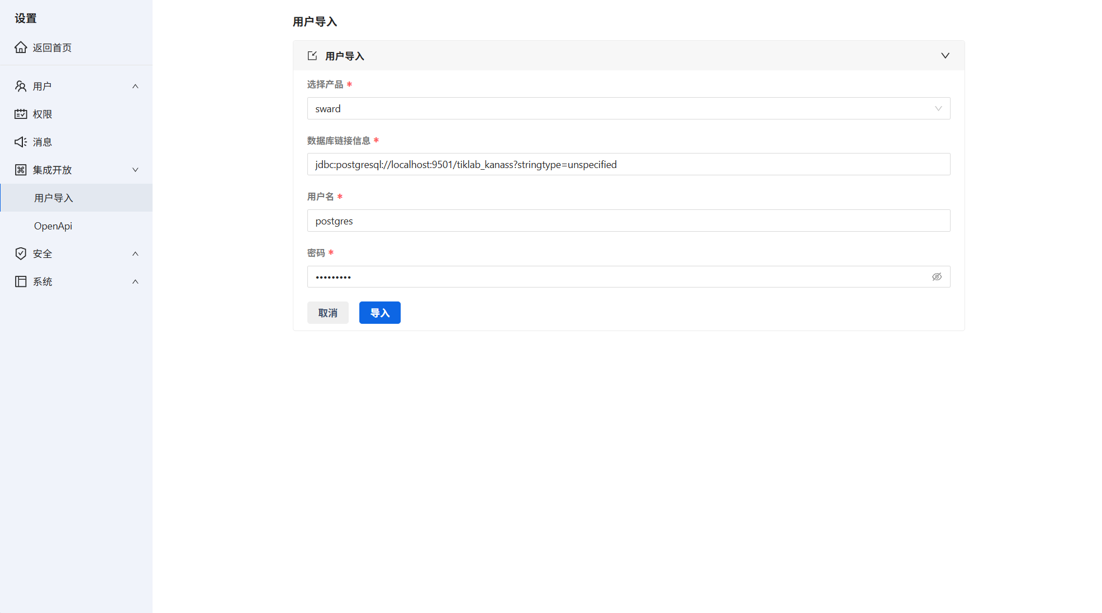The image size is (1102, 613).
Task: Click the export icon in 用户导入 panel header
Action: click(x=312, y=56)
